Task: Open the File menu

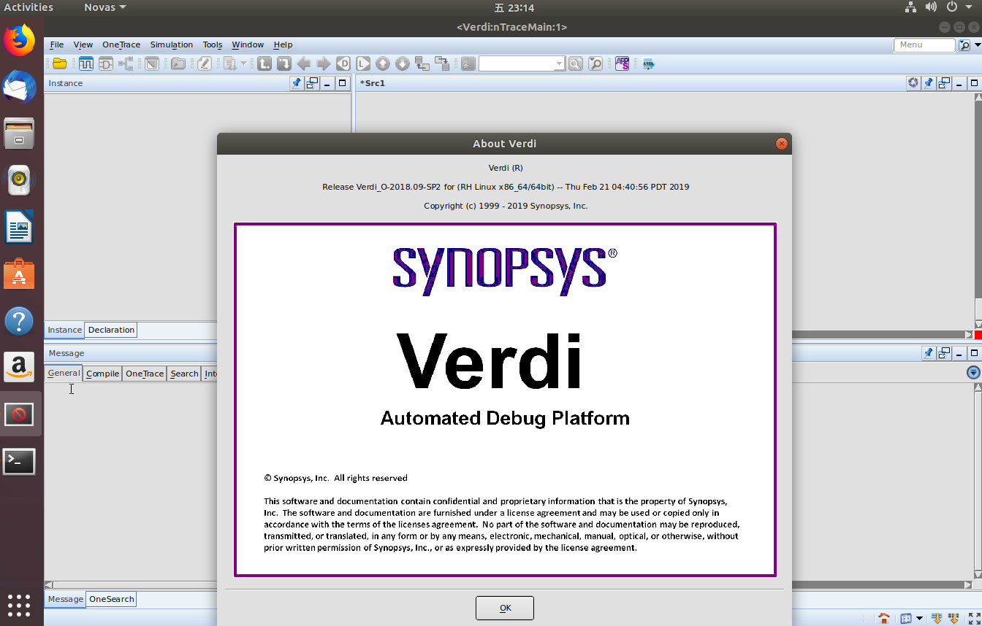Action: click(56, 45)
